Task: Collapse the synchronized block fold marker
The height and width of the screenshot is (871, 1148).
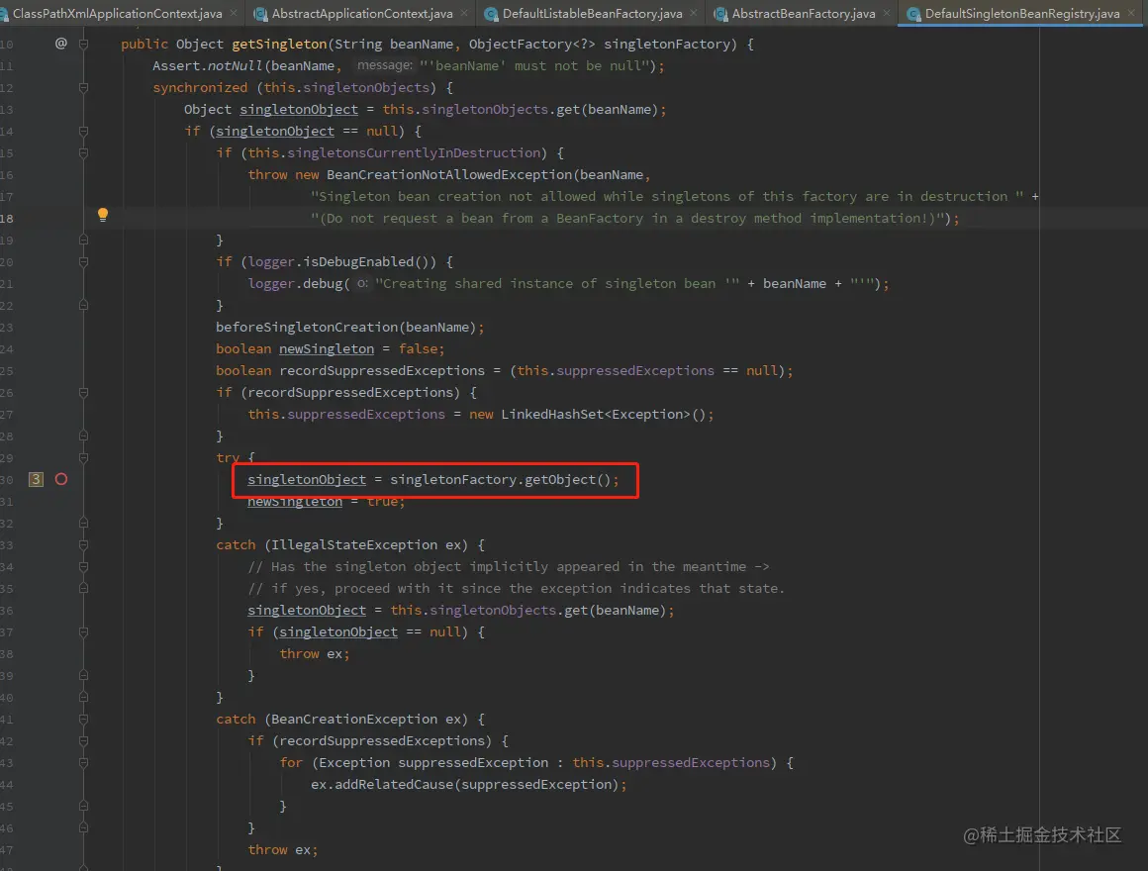Action: coord(83,88)
